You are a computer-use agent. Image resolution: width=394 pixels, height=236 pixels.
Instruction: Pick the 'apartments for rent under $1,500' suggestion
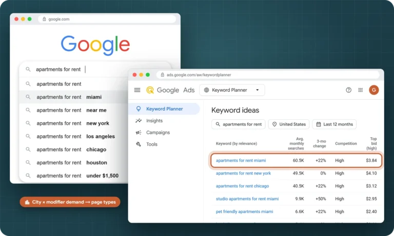coord(74,176)
